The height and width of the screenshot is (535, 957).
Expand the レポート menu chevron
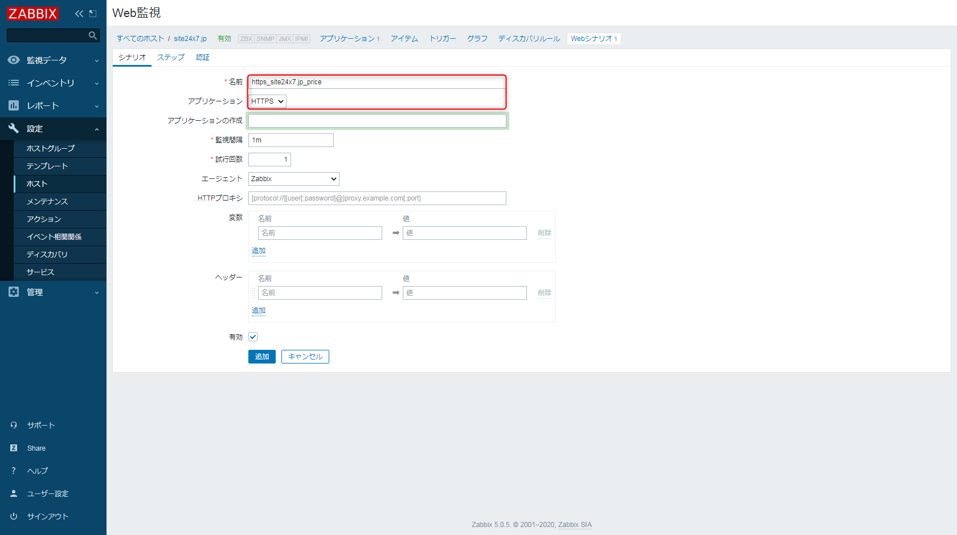(x=96, y=106)
